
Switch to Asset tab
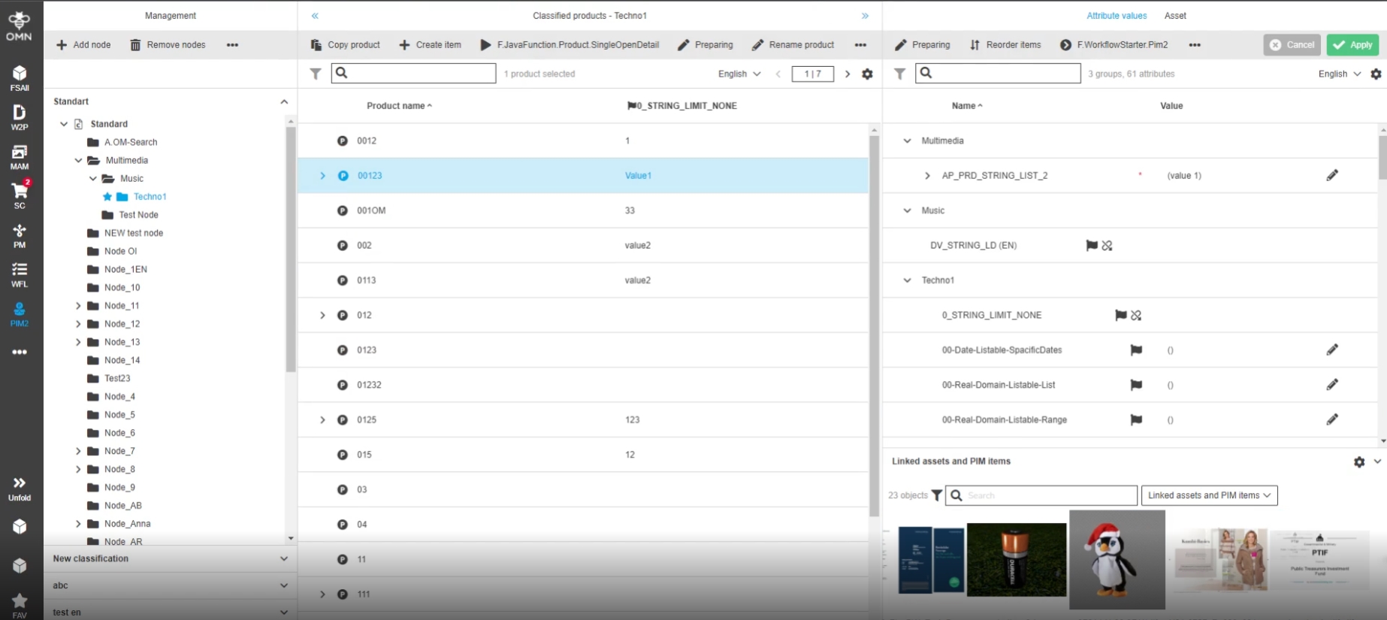[x=1175, y=16]
